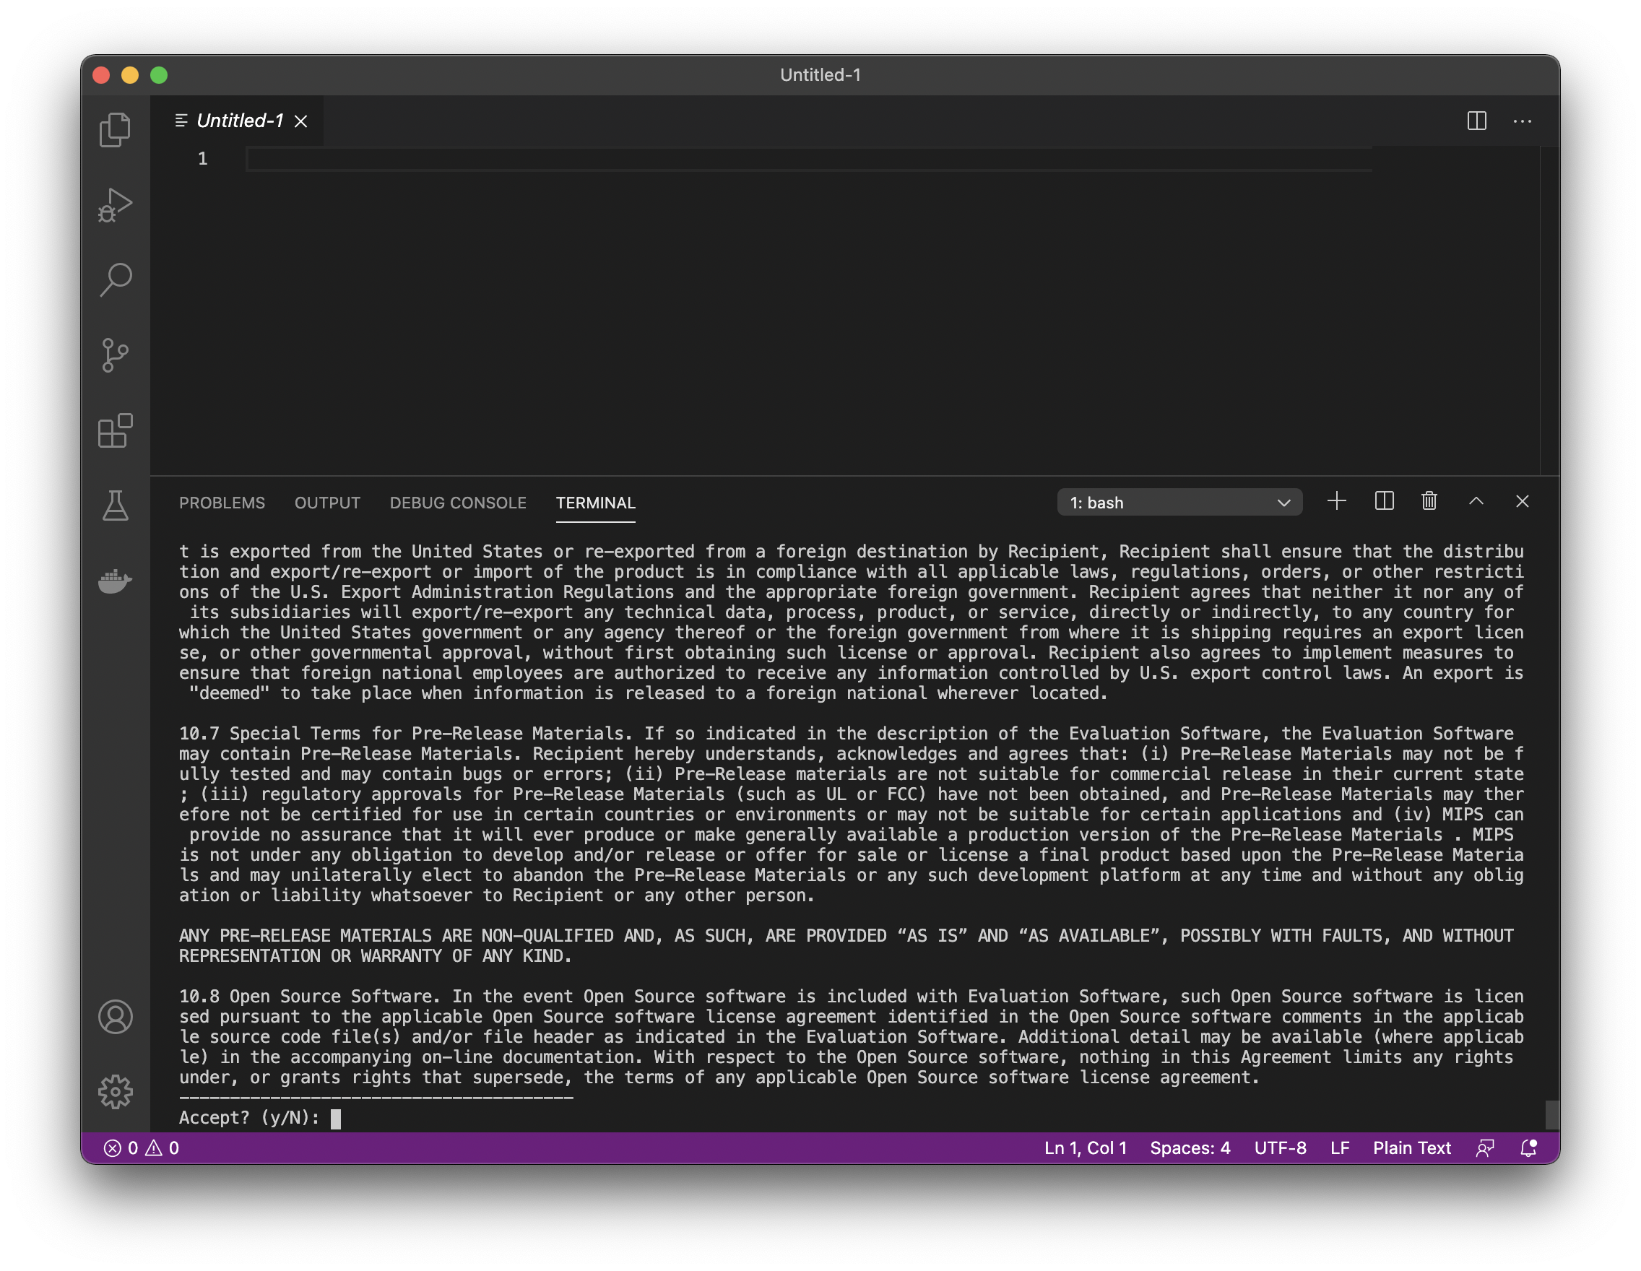Select the TERMINAL panel tab
Viewport: 1641px width, 1271px height.
[x=595, y=503]
